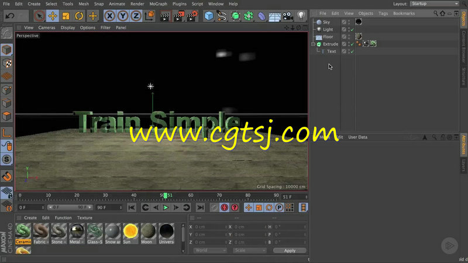Viewport: 468px width, 263px height.
Task: Select the Ceramic material swatch
Action: coord(23,233)
